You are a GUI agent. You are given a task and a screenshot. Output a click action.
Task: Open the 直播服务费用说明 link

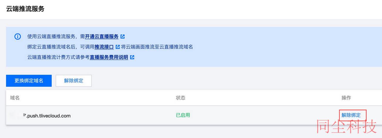click(x=109, y=57)
